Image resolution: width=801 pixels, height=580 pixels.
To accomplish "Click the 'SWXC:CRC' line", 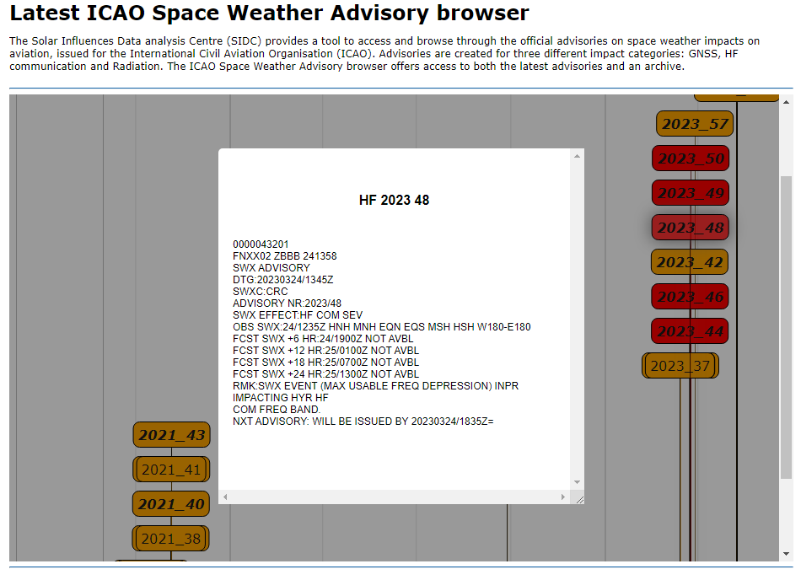I will coord(261,292).
